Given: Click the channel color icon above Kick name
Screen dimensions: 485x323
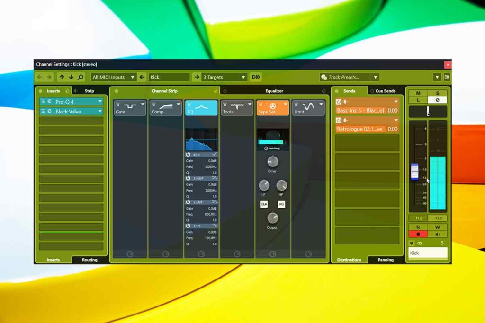Looking at the screenshot, I should click(412, 244).
